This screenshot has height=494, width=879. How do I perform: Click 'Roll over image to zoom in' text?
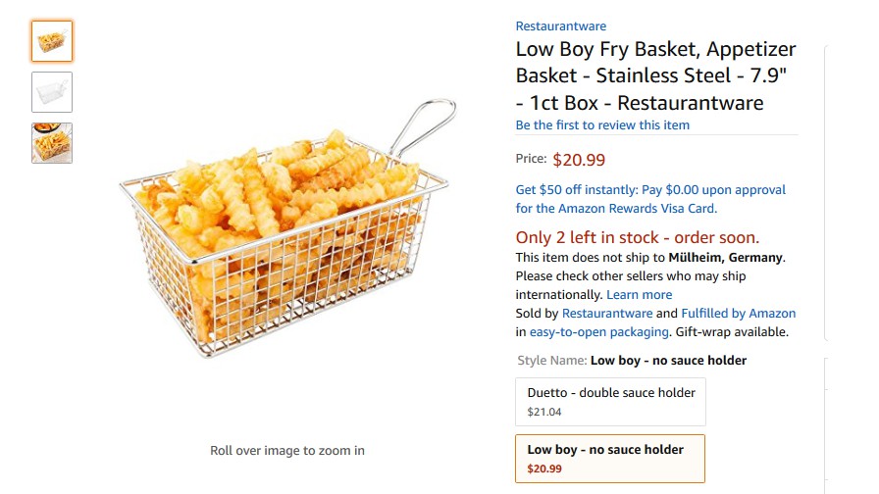coord(287,451)
